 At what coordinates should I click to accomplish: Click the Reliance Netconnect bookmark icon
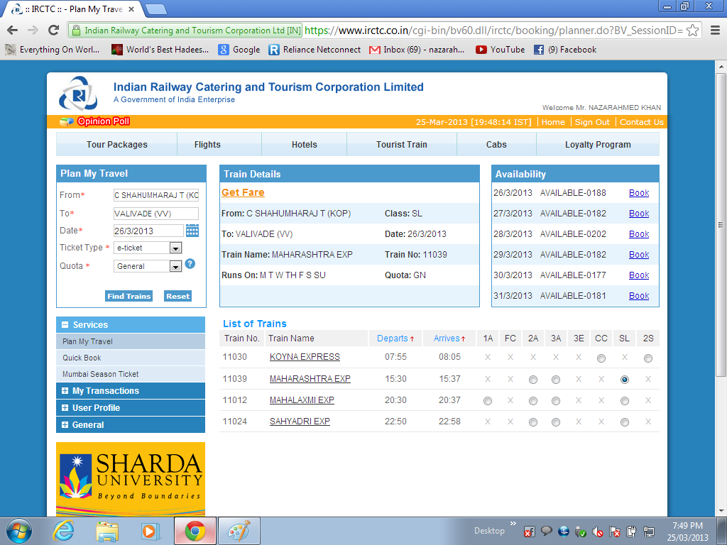pyautogui.click(x=273, y=50)
